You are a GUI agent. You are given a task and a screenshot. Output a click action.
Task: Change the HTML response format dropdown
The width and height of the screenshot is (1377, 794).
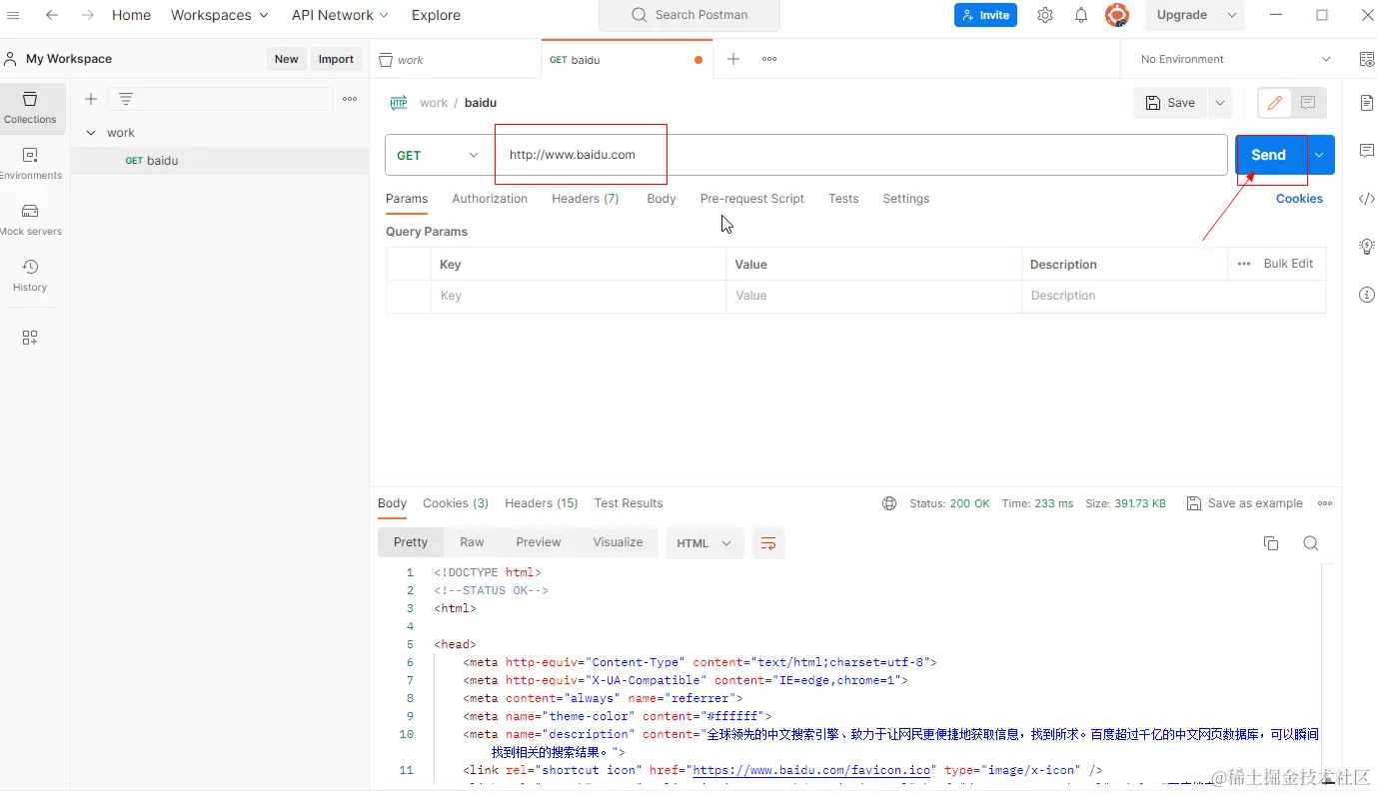[x=704, y=543]
